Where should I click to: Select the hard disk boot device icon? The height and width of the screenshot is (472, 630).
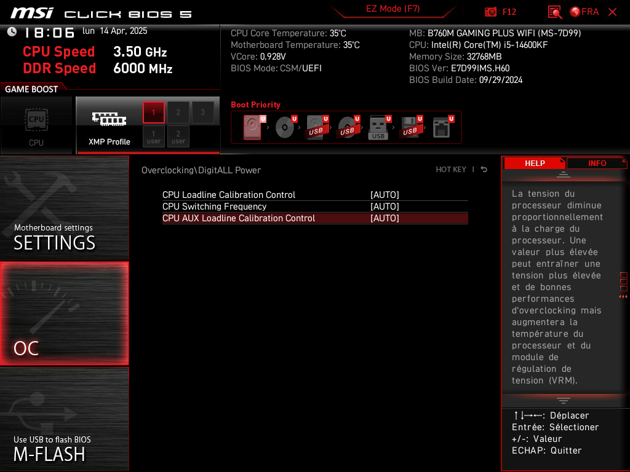[254, 127]
